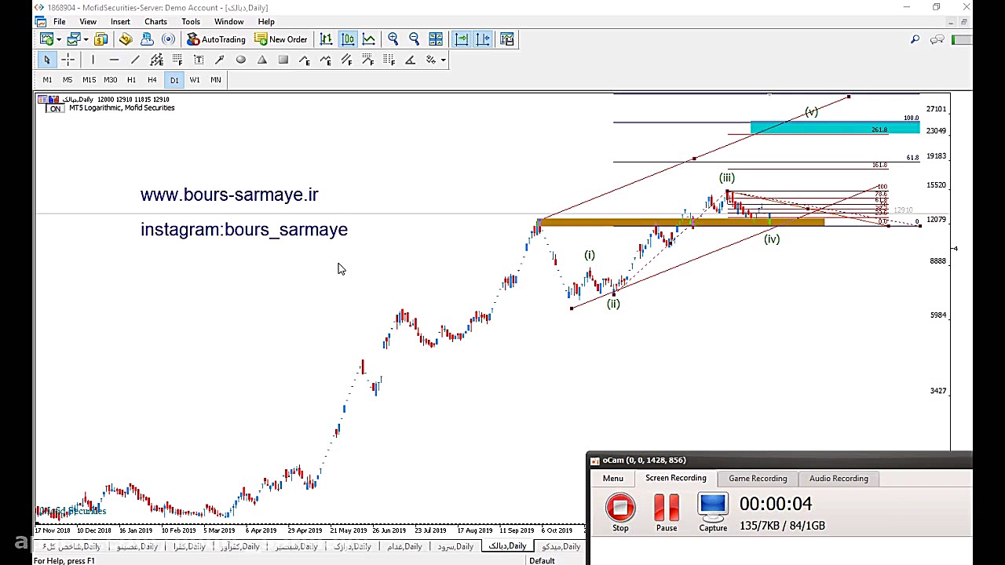Switch to H4 timeframe
Image resolution: width=1005 pixels, height=565 pixels.
point(152,79)
